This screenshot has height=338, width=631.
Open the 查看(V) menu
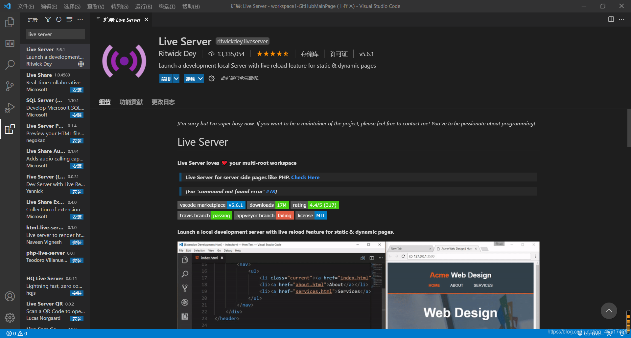96,6
